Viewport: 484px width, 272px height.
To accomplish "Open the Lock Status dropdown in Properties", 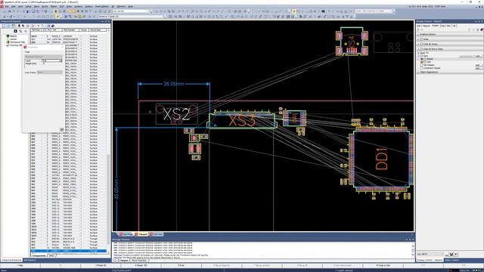I will click(x=50, y=73).
